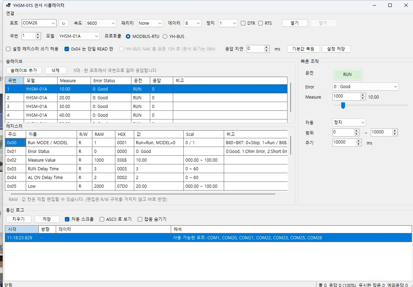Select the MODBUS-RTU protocol radio button
Image resolution: width=413 pixels, height=287 pixels.
(128, 36)
